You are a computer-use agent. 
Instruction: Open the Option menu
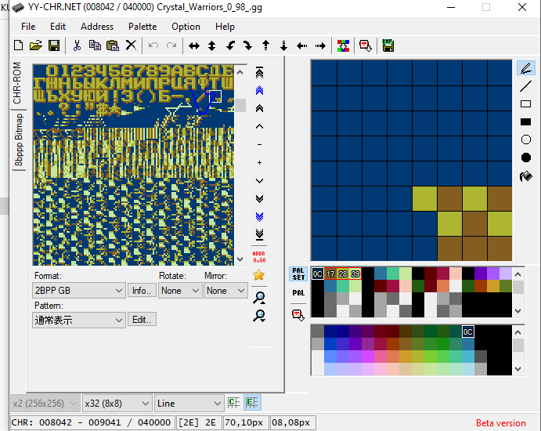click(186, 27)
